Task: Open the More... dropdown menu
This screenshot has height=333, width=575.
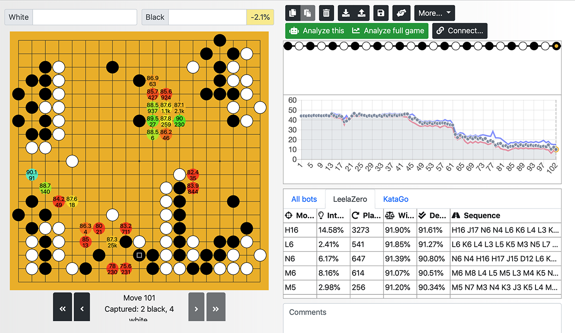Action: (x=434, y=13)
